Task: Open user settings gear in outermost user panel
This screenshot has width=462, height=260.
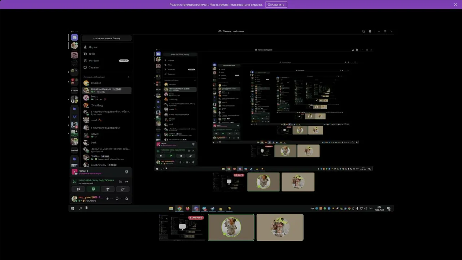Action: click(127, 199)
